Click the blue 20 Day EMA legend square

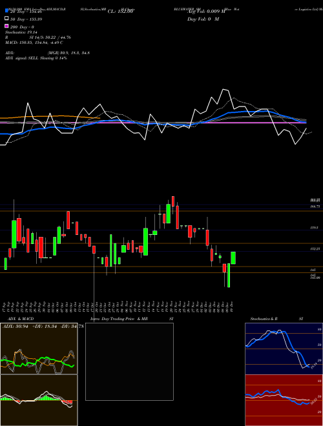pos(7,11)
